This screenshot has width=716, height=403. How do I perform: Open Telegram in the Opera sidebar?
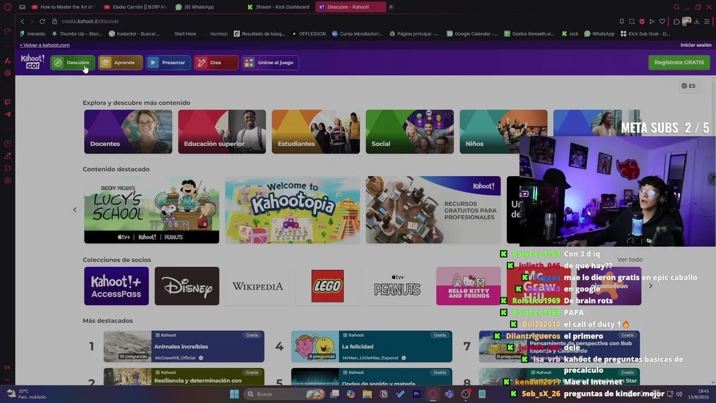click(7, 114)
